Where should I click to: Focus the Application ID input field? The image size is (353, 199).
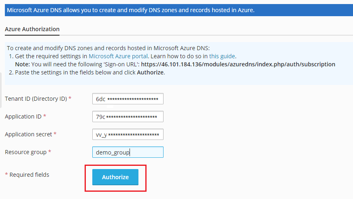tap(128, 117)
